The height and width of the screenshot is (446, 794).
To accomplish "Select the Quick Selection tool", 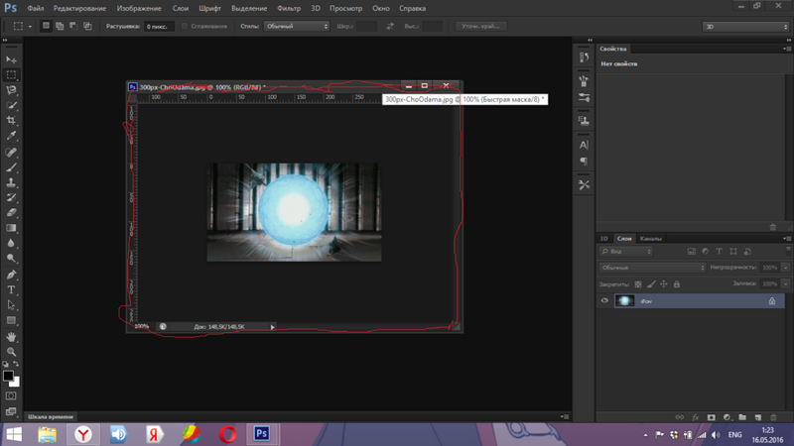I will tap(11, 105).
